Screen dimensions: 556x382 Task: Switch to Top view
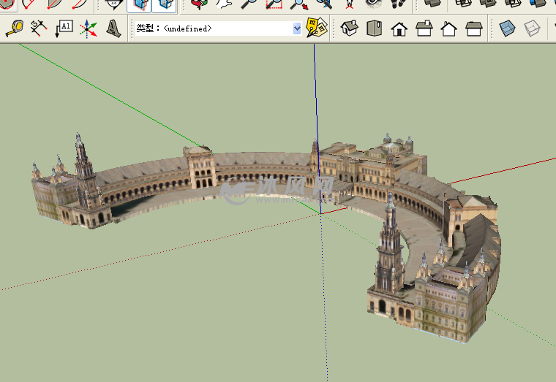(374, 28)
